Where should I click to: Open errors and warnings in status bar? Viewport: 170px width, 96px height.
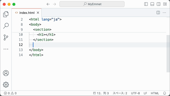(10, 93)
